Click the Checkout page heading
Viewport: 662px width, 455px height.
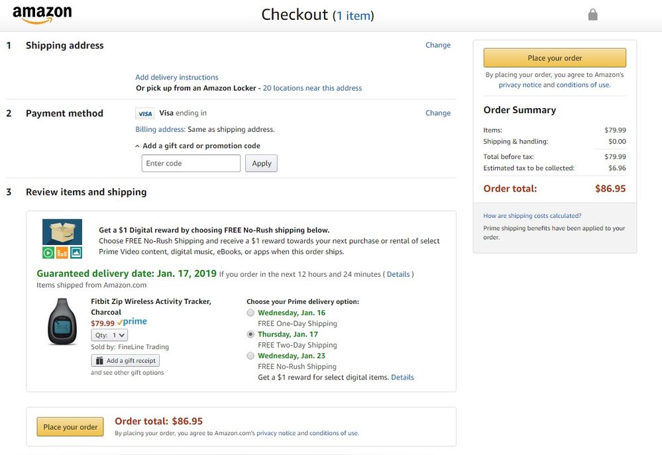294,15
